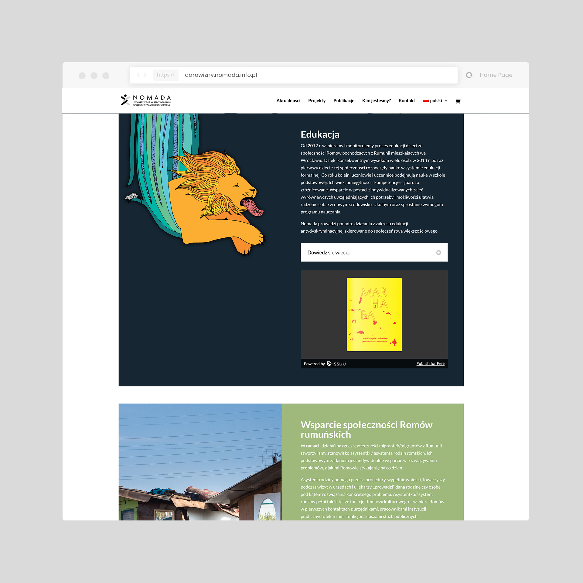Expand the Dowiedz się więcej accordion

(x=374, y=252)
